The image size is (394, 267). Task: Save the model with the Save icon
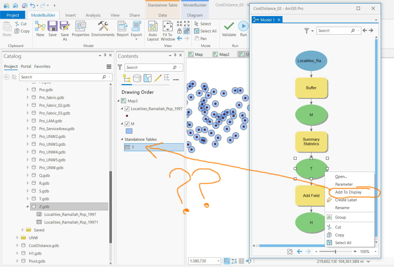(x=52, y=26)
